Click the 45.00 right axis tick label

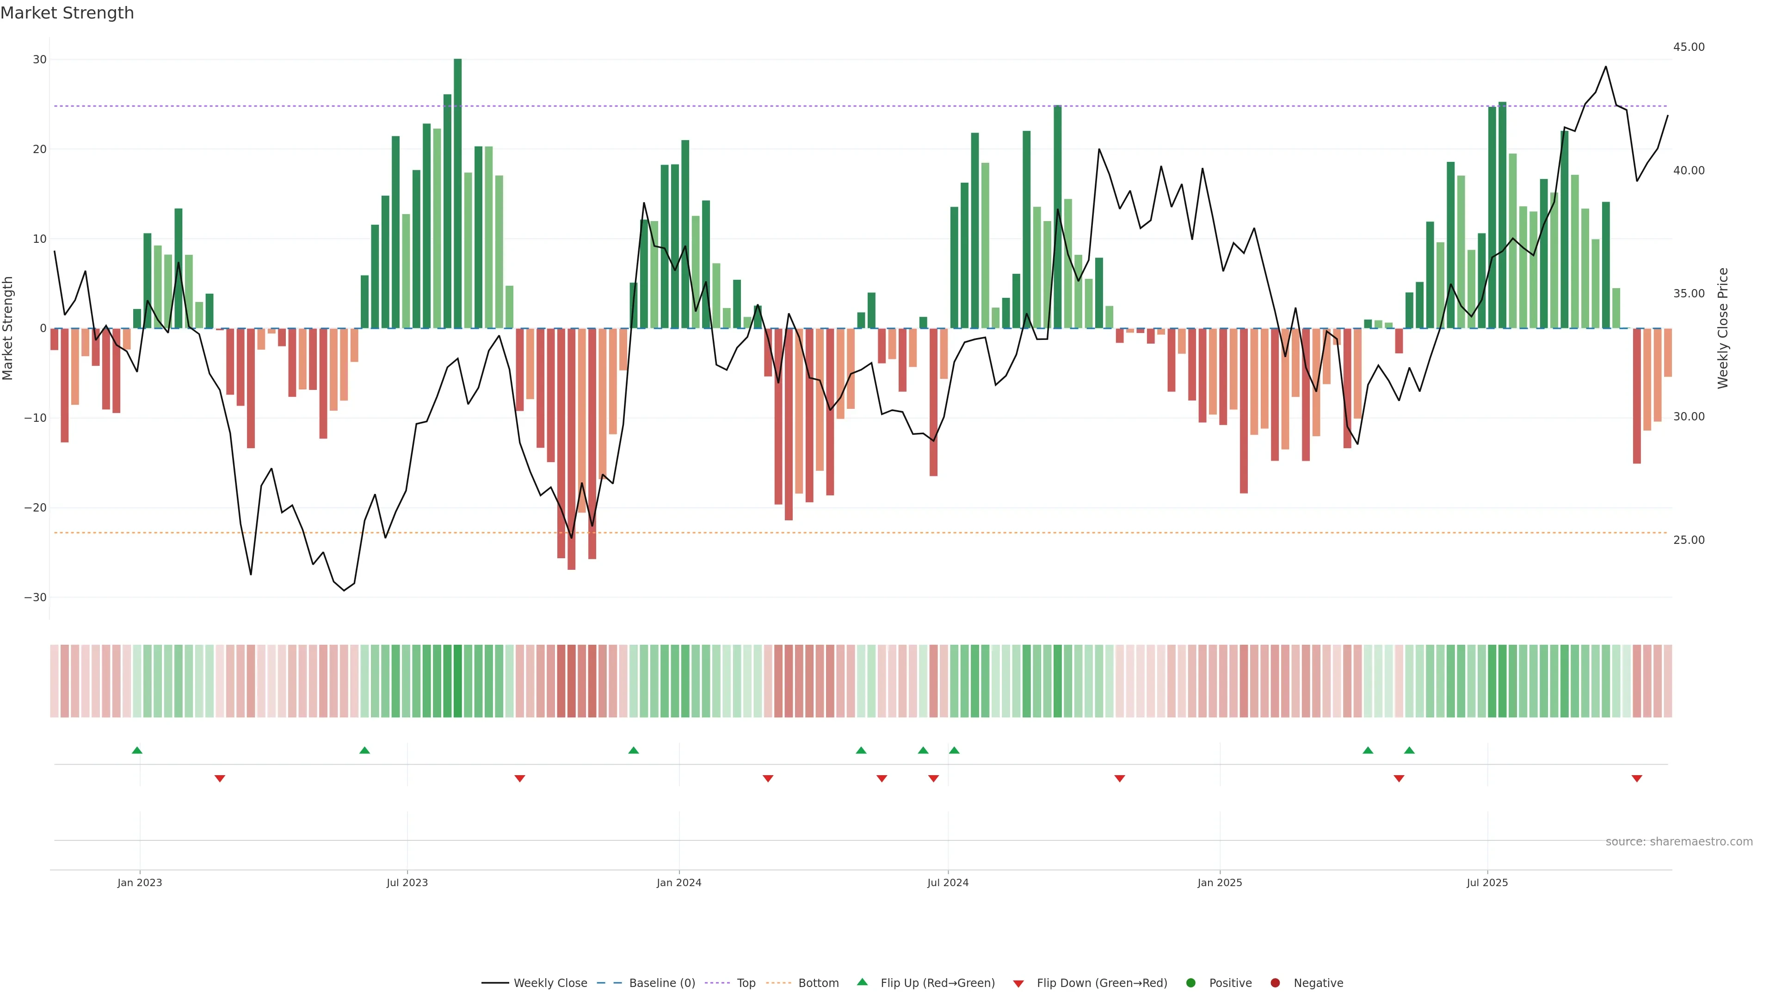1689,47
